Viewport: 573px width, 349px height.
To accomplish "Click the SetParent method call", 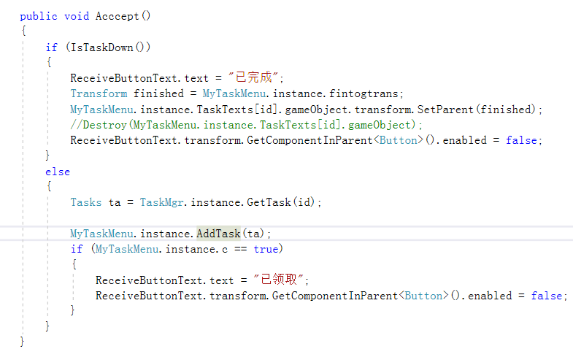I will click(x=445, y=110).
